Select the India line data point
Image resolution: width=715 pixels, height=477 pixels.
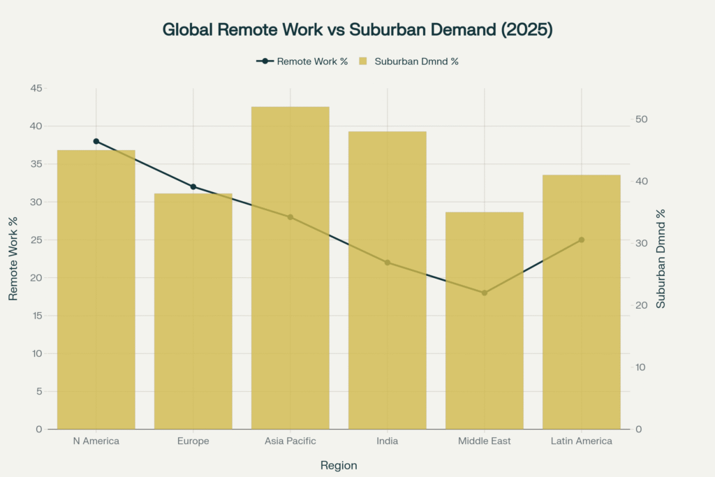[x=388, y=263]
